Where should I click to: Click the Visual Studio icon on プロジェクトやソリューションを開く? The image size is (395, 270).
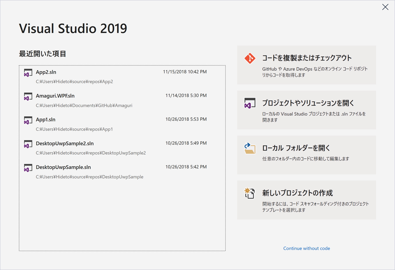[x=250, y=103]
